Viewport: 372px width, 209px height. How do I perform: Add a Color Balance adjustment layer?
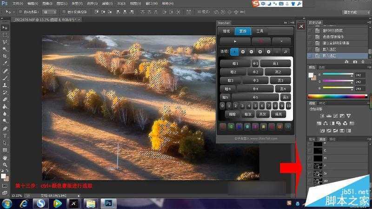325,123
